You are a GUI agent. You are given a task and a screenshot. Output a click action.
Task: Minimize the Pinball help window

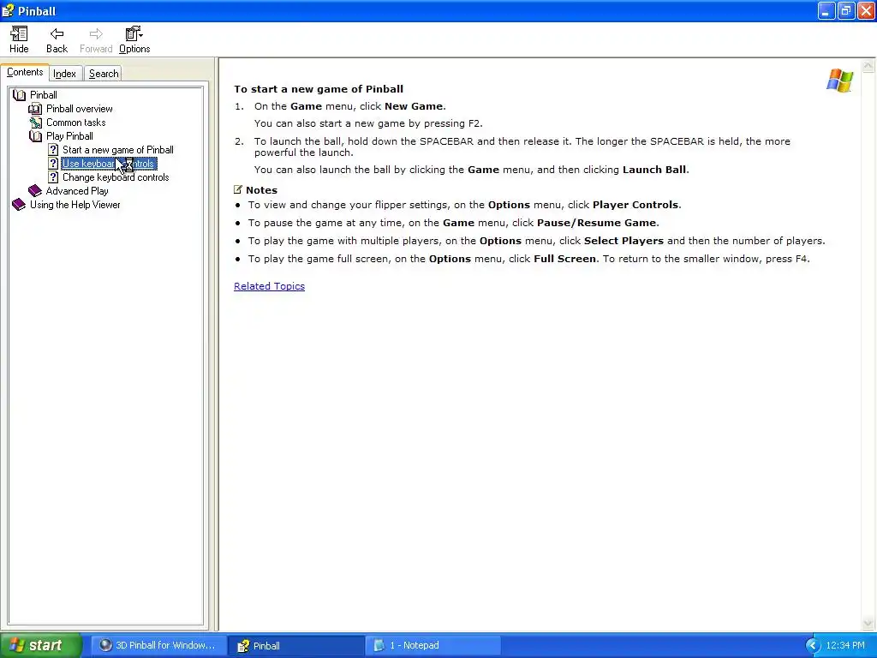[x=826, y=10]
